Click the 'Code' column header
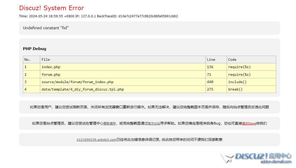The height and width of the screenshot is (168, 296). [x=232, y=59]
